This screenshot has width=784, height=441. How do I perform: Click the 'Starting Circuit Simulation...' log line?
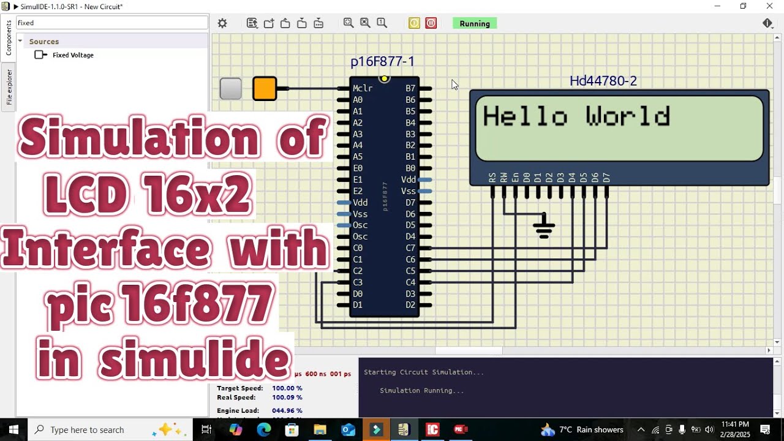(424, 372)
